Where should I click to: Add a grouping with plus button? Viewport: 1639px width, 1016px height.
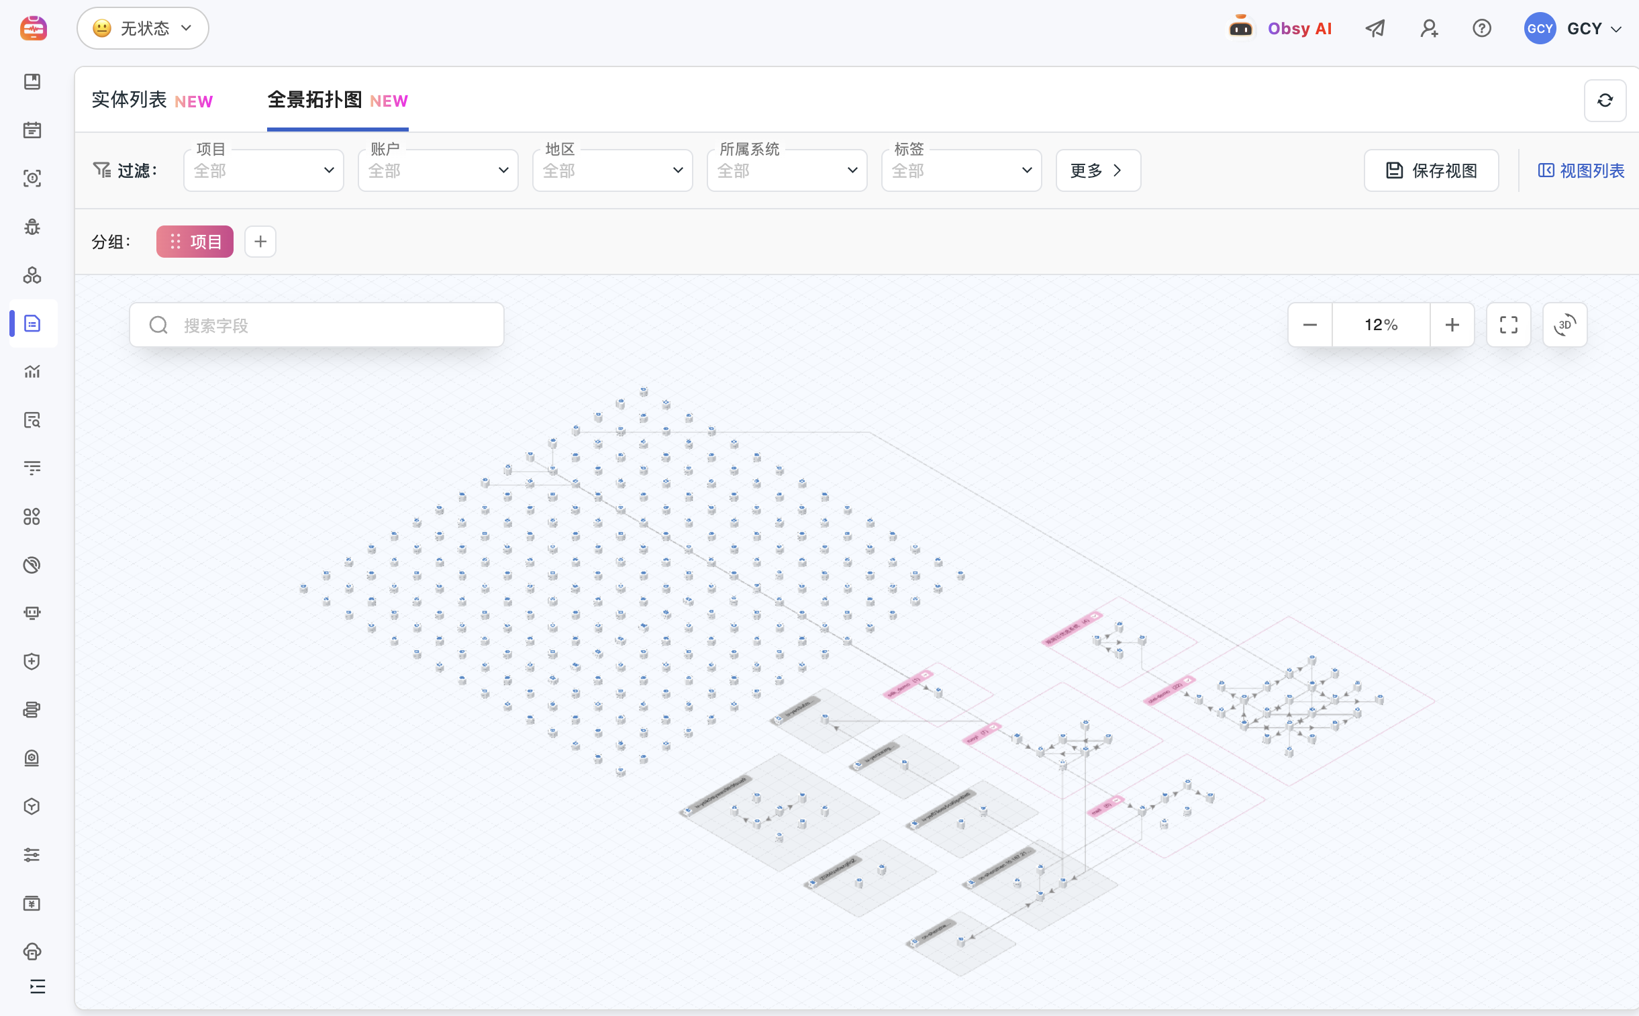[260, 241]
